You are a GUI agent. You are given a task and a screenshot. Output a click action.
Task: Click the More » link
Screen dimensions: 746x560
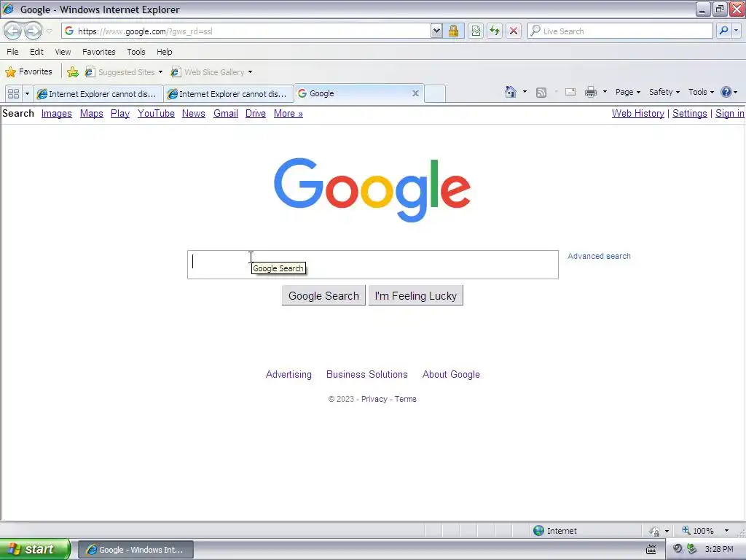[x=288, y=113]
